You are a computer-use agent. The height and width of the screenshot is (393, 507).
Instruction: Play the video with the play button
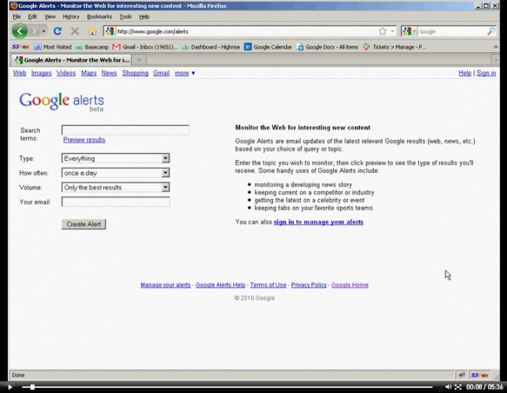(10, 387)
